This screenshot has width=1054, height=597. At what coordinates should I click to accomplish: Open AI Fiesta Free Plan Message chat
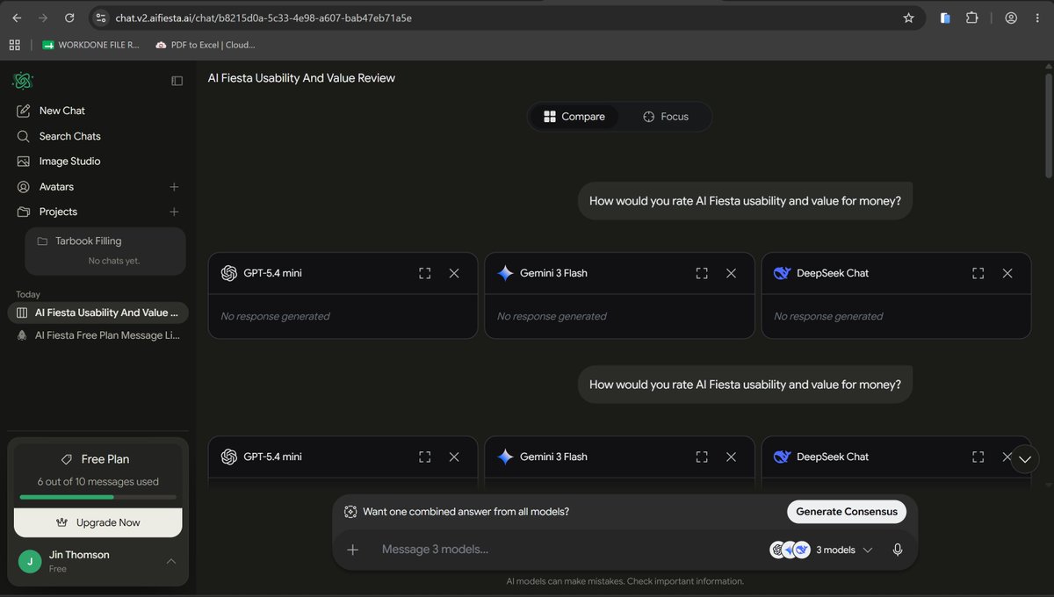click(97, 335)
